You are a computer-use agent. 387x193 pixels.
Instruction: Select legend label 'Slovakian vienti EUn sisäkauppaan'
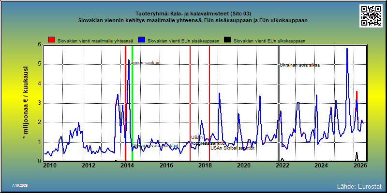[x=183, y=41]
